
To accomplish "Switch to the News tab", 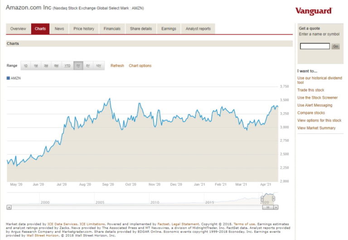I will (x=59, y=29).
